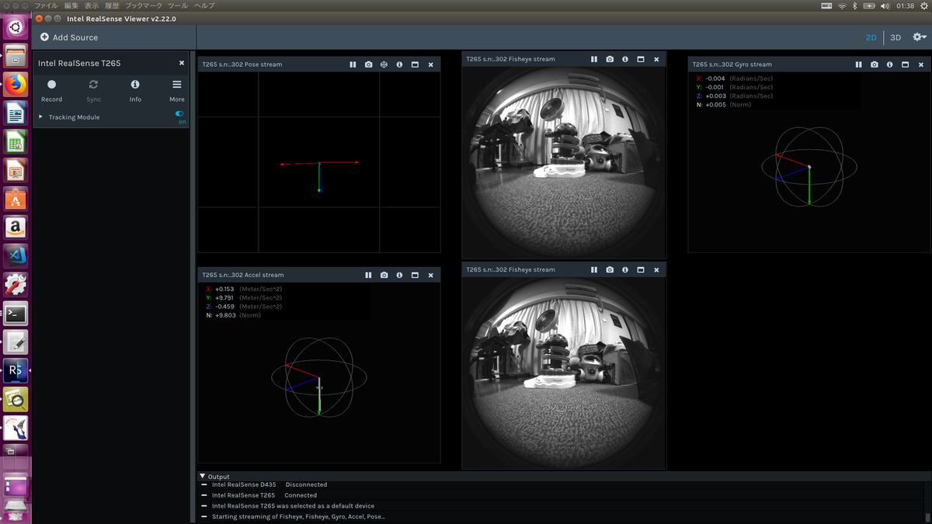The image size is (932, 524).
Task: Maximize the Gyro stream panel
Action: (x=905, y=64)
